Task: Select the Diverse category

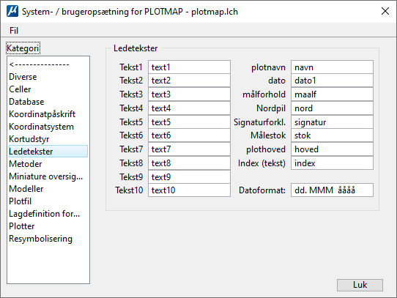Action: coord(23,77)
